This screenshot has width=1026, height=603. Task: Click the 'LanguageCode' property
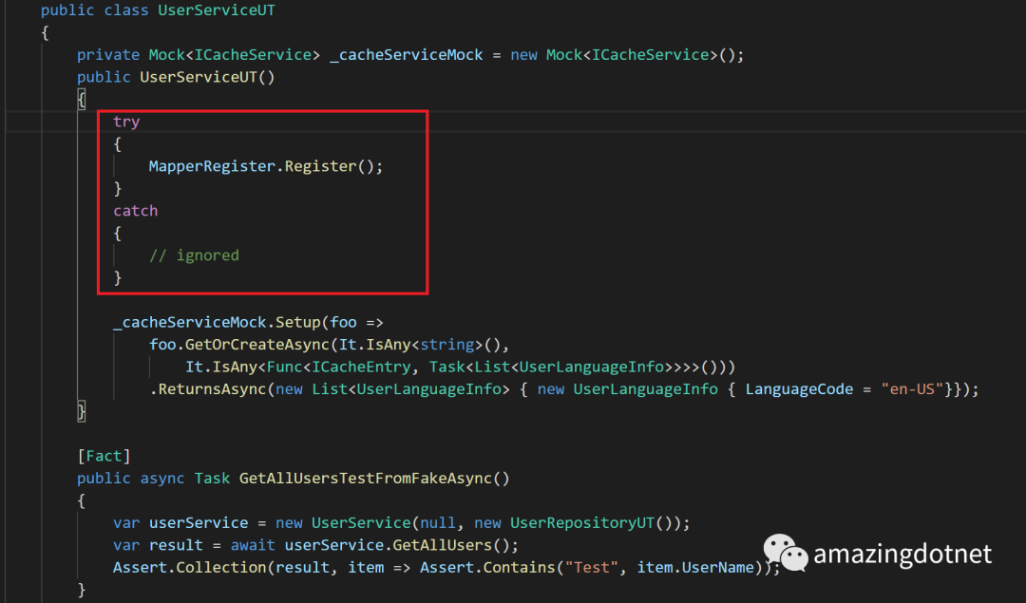[x=799, y=389]
